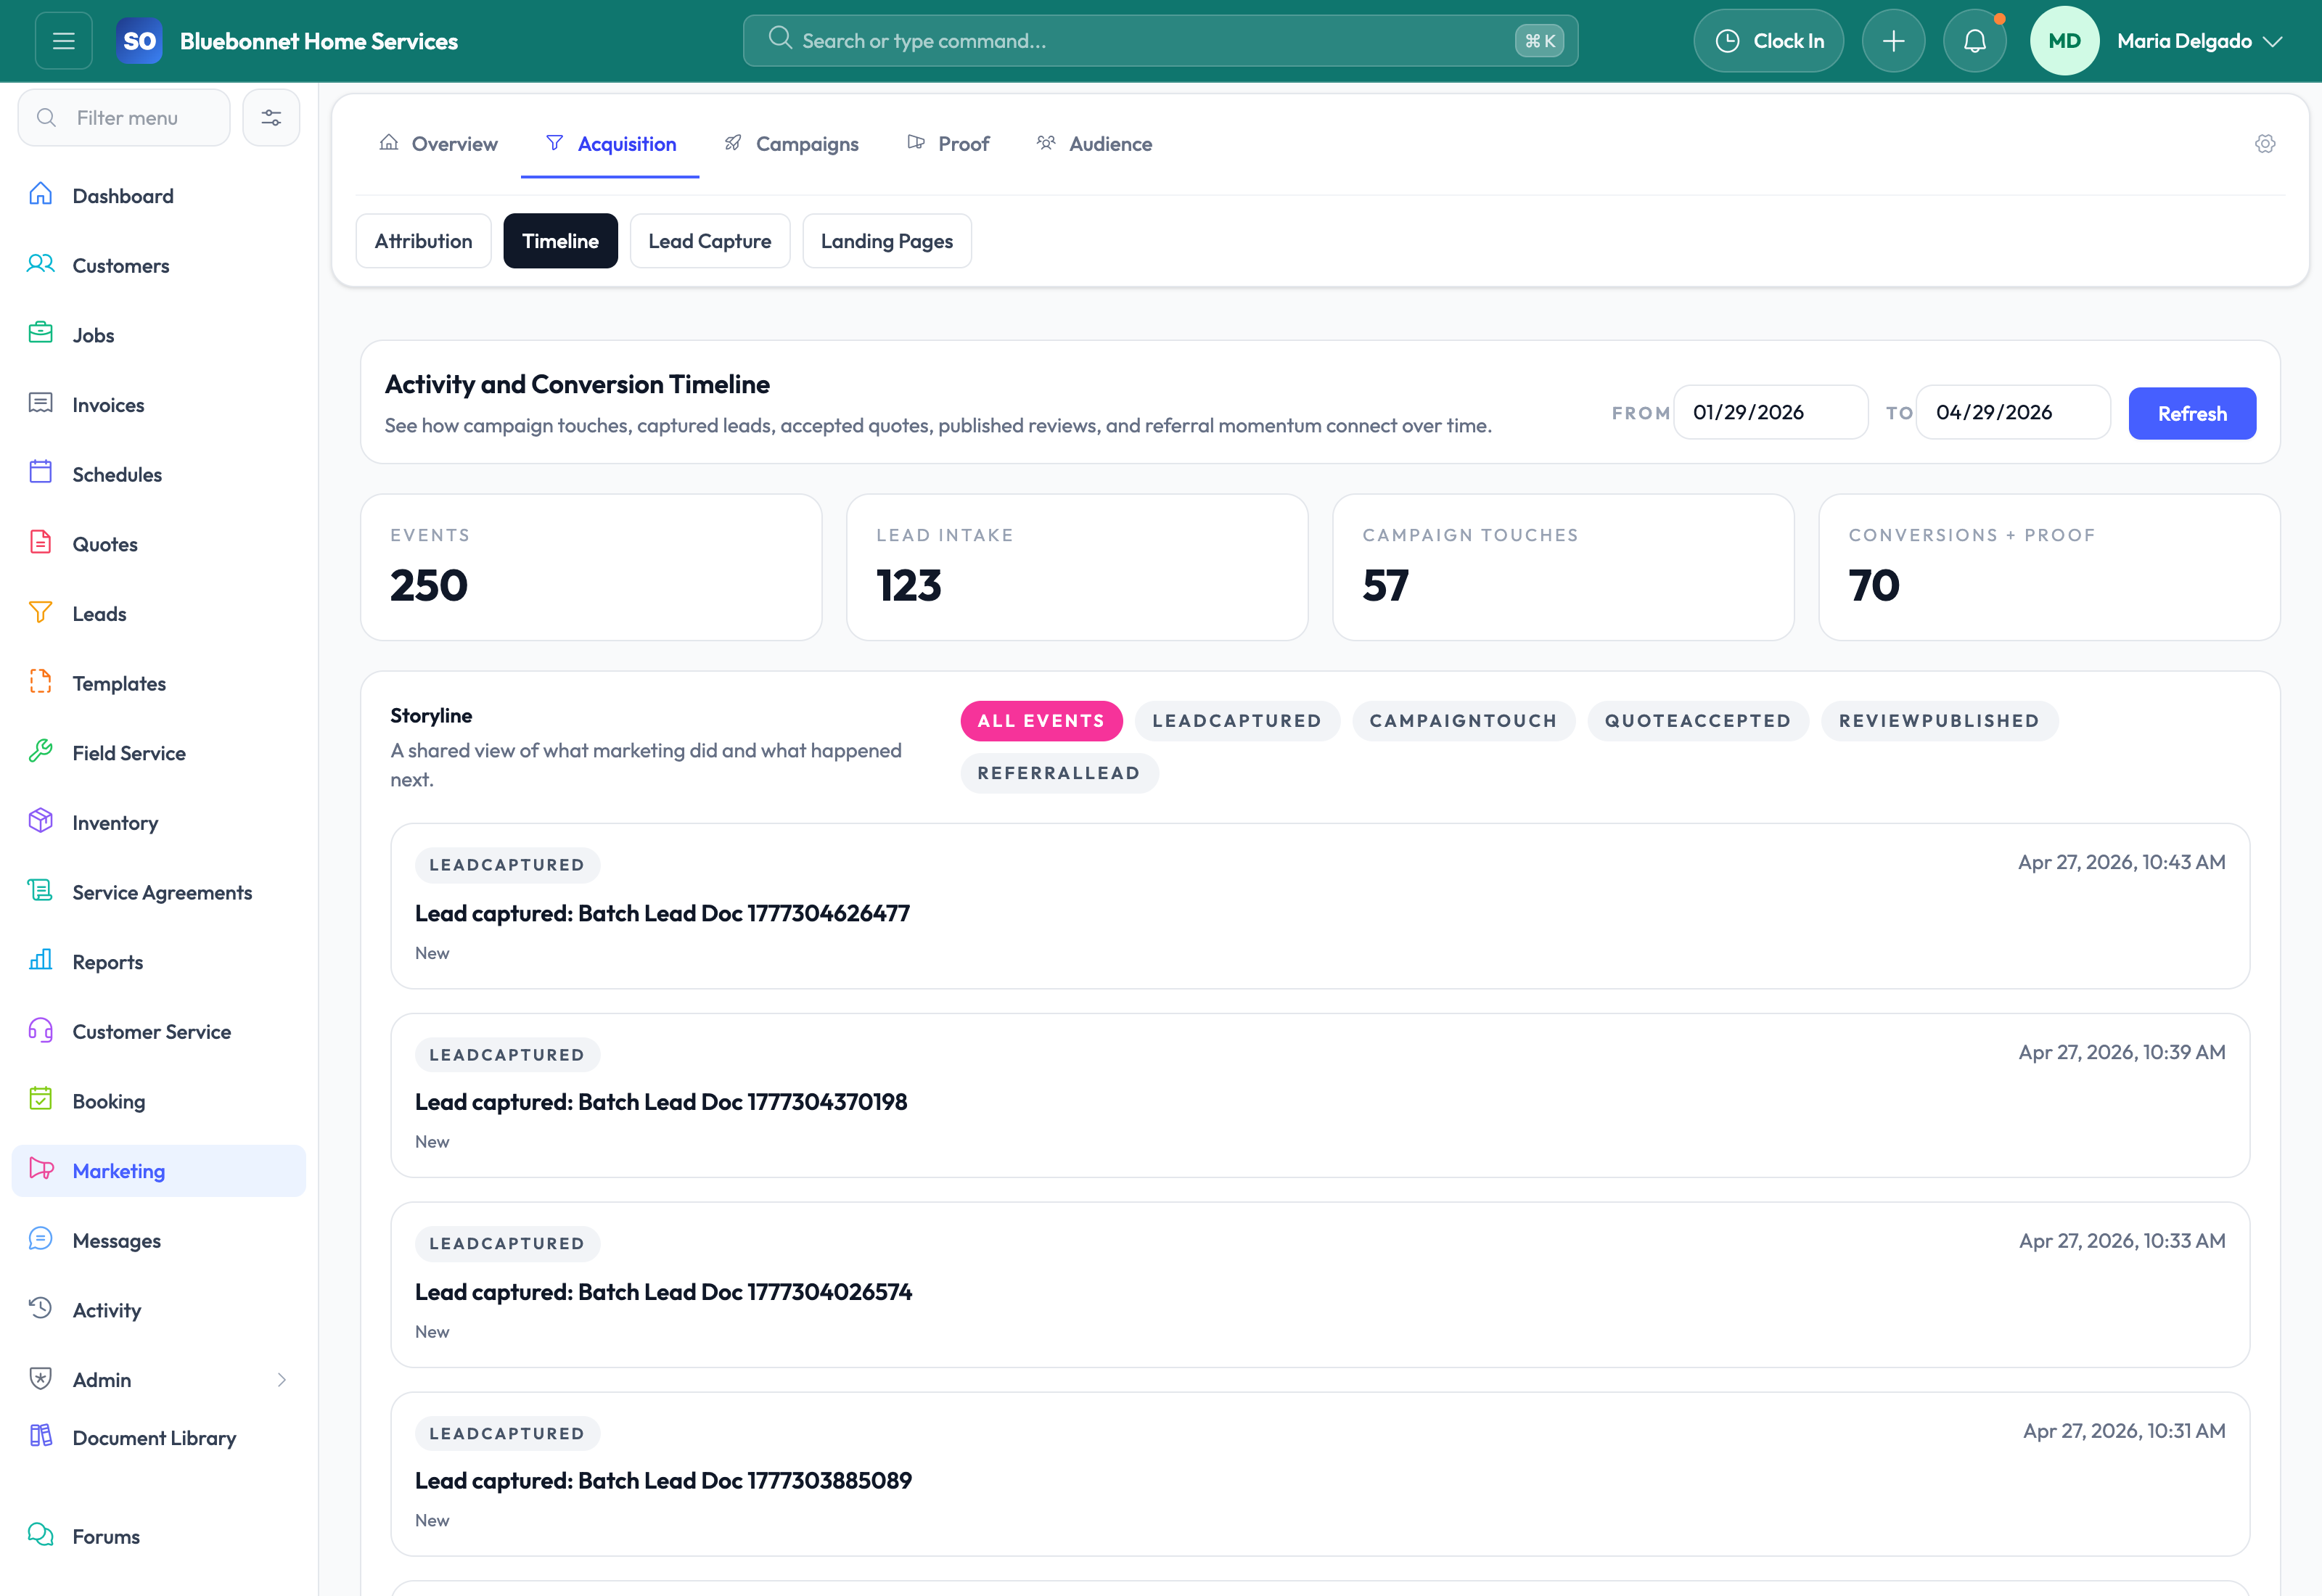Click the Service Agreements scroll icon
The width and height of the screenshot is (2322, 1596).
[x=41, y=891]
